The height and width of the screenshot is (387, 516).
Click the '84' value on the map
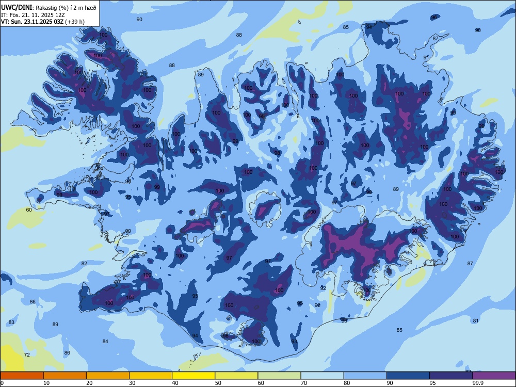click(x=105, y=341)
